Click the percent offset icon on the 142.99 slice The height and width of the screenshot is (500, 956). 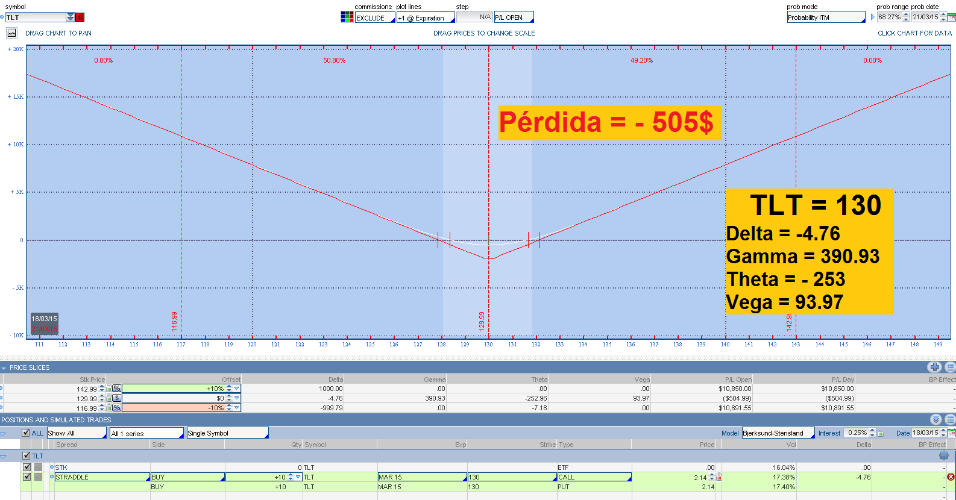click(x=116, y=389)
